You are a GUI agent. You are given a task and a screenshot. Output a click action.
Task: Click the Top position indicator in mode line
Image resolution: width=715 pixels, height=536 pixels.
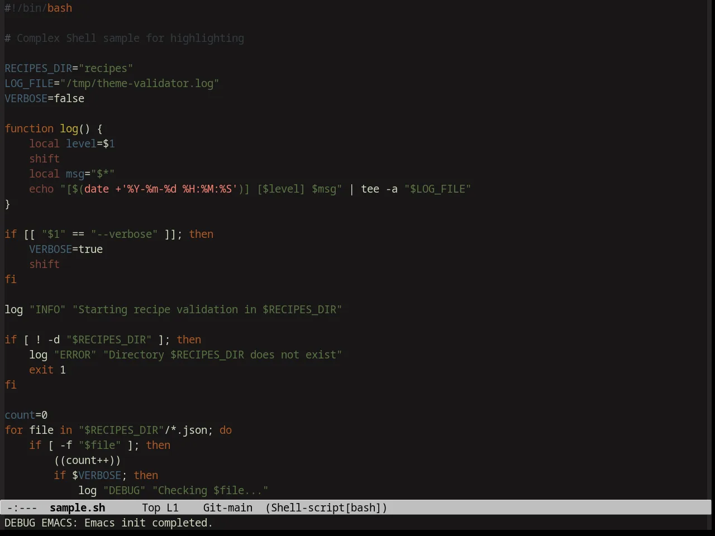pyautogui.click(x=151, y=508)
